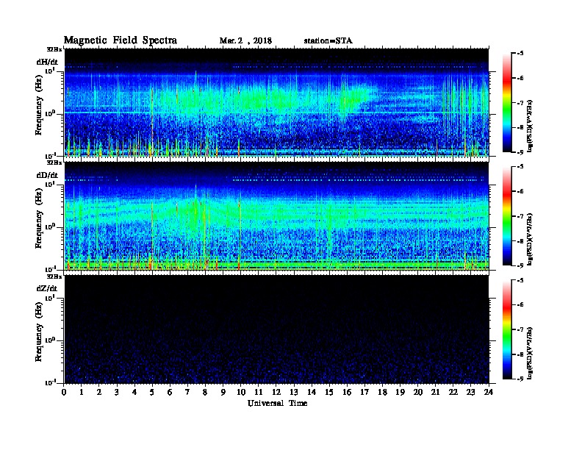Screen dimensions: 582x450
Task: Click the x-axis tick label "14"
Action: (x=312, y=392)
